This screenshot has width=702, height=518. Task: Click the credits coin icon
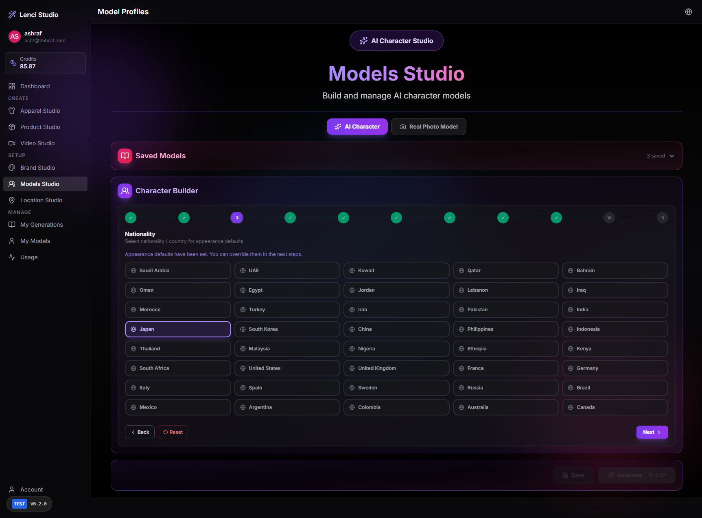click(13, 63)
